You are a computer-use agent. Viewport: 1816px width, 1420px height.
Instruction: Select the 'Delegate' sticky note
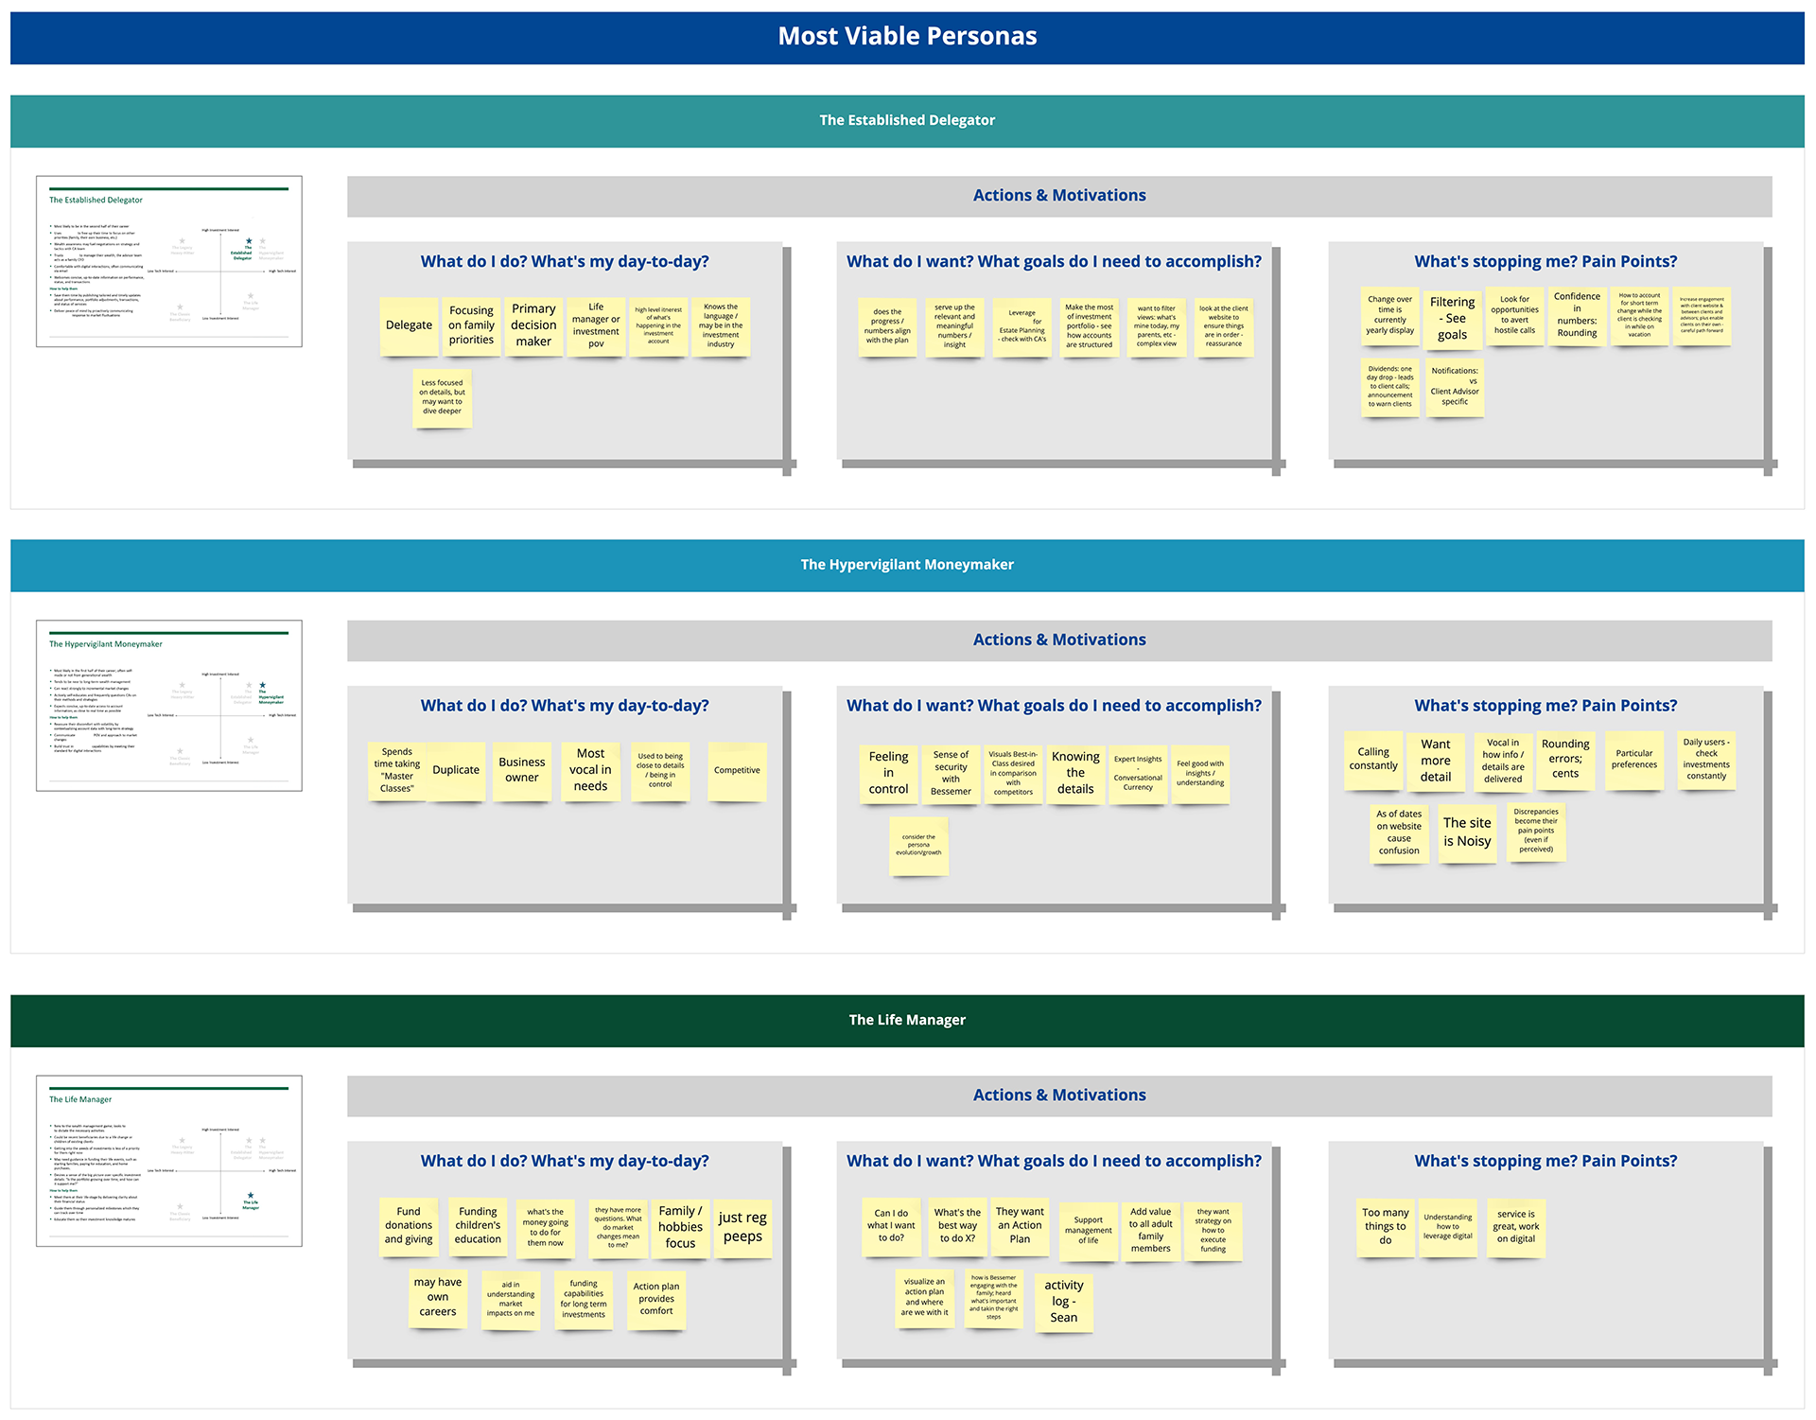tap(410, 326)
